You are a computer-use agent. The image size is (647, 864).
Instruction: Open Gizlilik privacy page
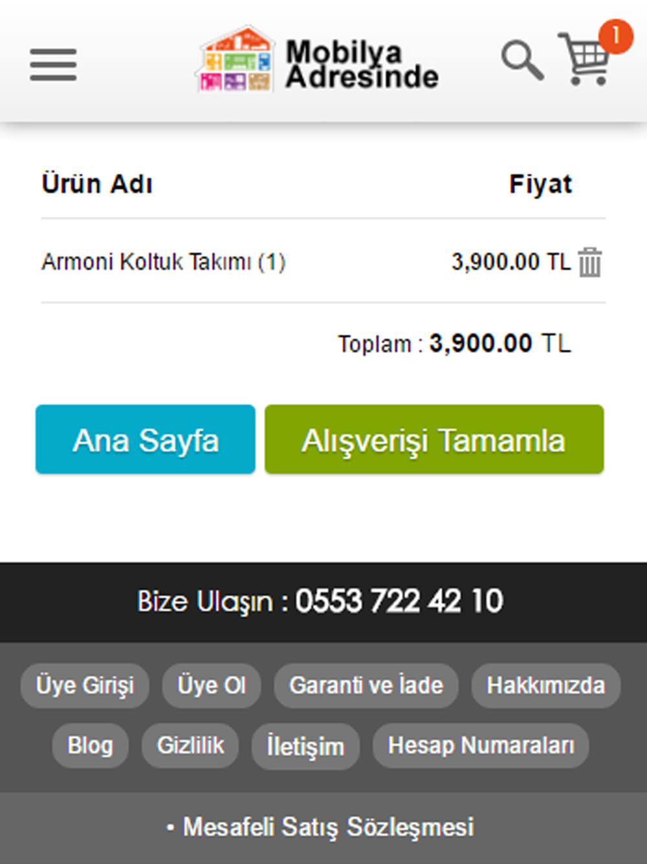pyautogui.click(x=190, y=745)
